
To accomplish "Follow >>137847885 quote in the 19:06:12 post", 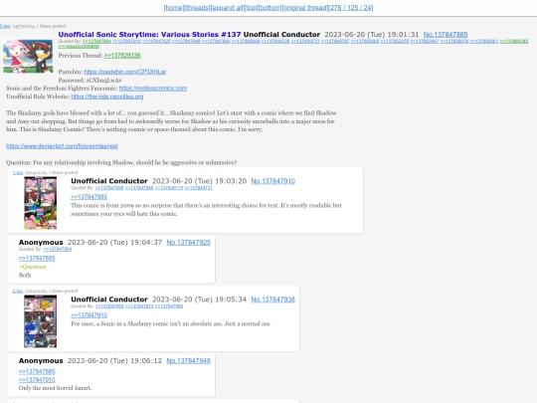I will (37, 371).
